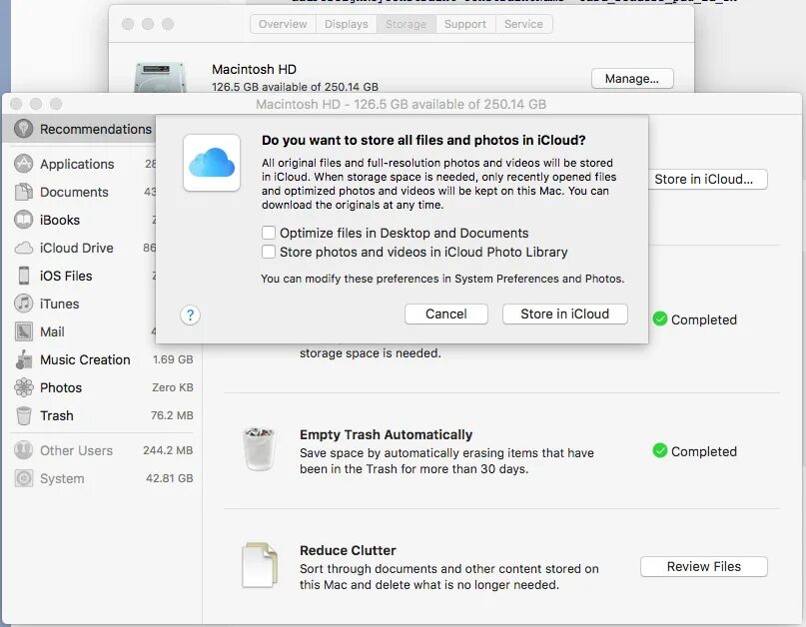Click the 42.81 GB System size

[170, 478]
